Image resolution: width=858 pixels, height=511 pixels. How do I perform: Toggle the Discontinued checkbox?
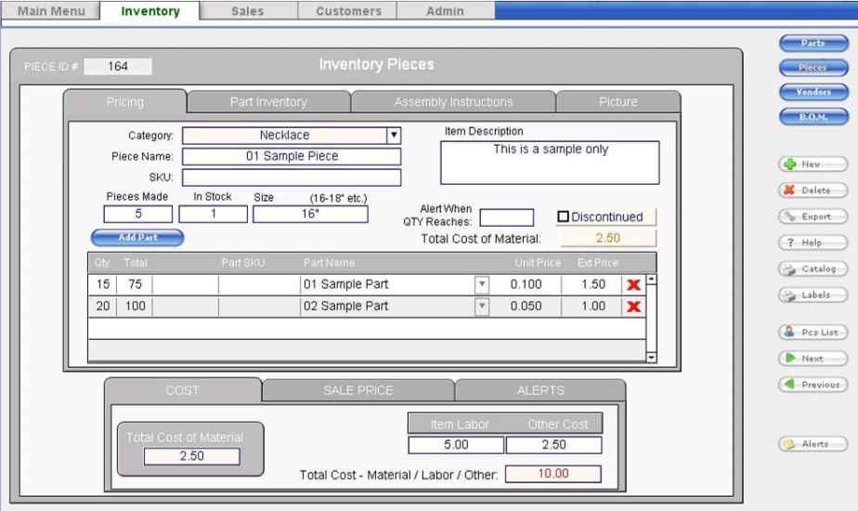tap(563, 217)
